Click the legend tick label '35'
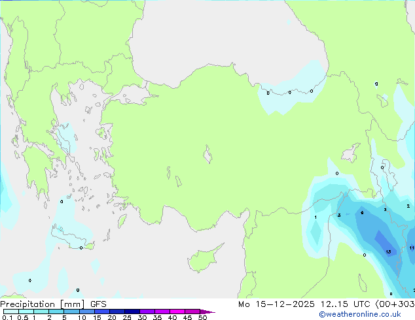The image size is (415, 320). [157, 317]
